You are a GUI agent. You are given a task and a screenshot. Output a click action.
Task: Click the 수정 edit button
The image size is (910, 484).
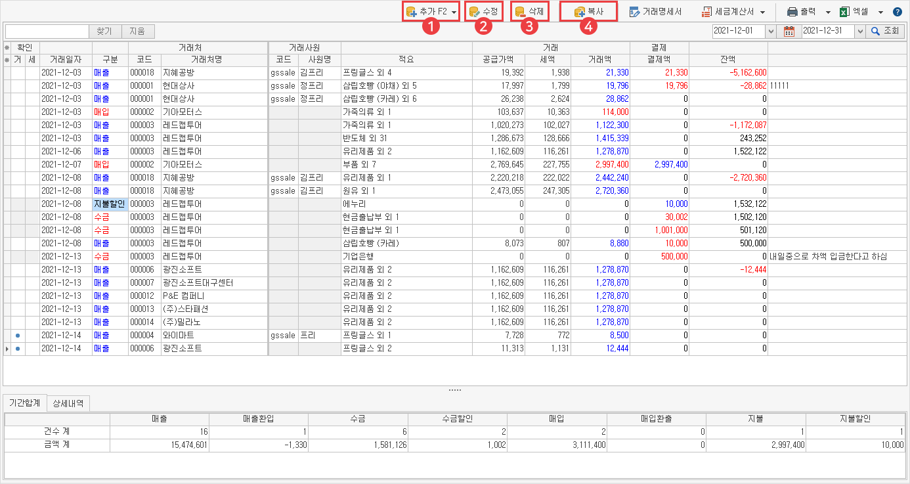tap(484, 12)
